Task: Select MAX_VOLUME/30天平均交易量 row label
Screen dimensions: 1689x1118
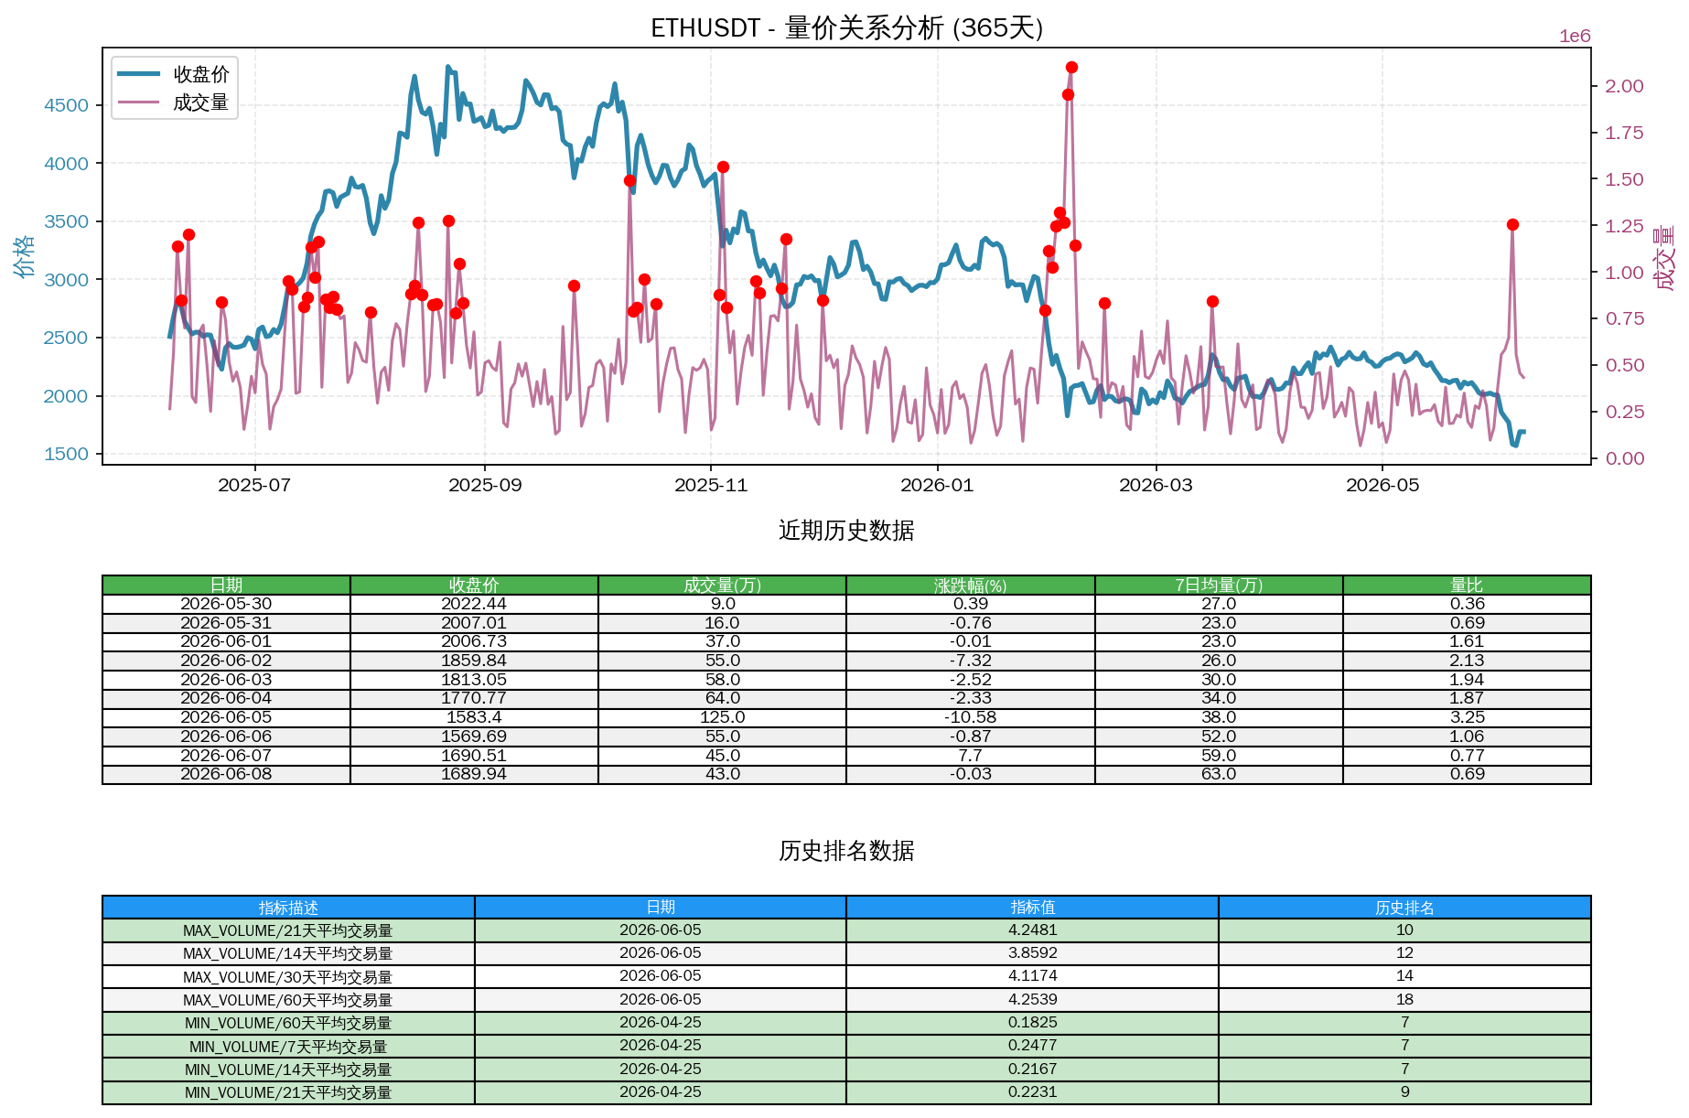Action: tap(288, 977)
